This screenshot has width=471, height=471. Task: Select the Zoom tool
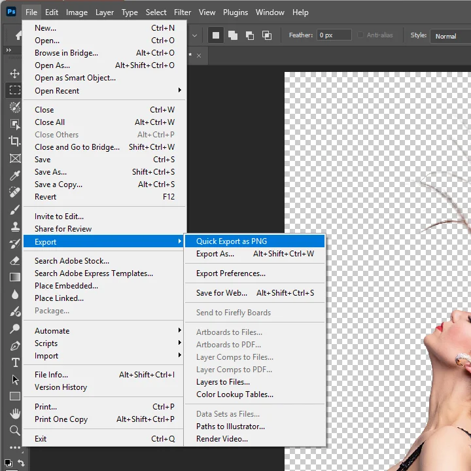(x=14, y=430)
